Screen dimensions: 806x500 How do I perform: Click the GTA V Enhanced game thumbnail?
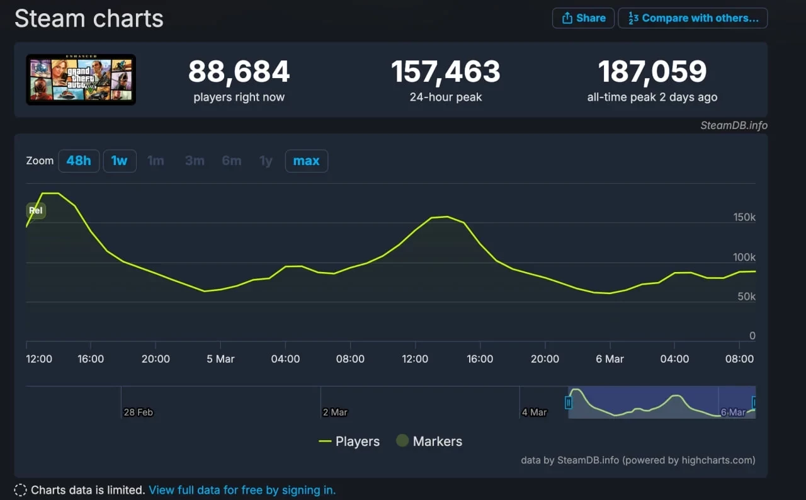tap(81, 79)
